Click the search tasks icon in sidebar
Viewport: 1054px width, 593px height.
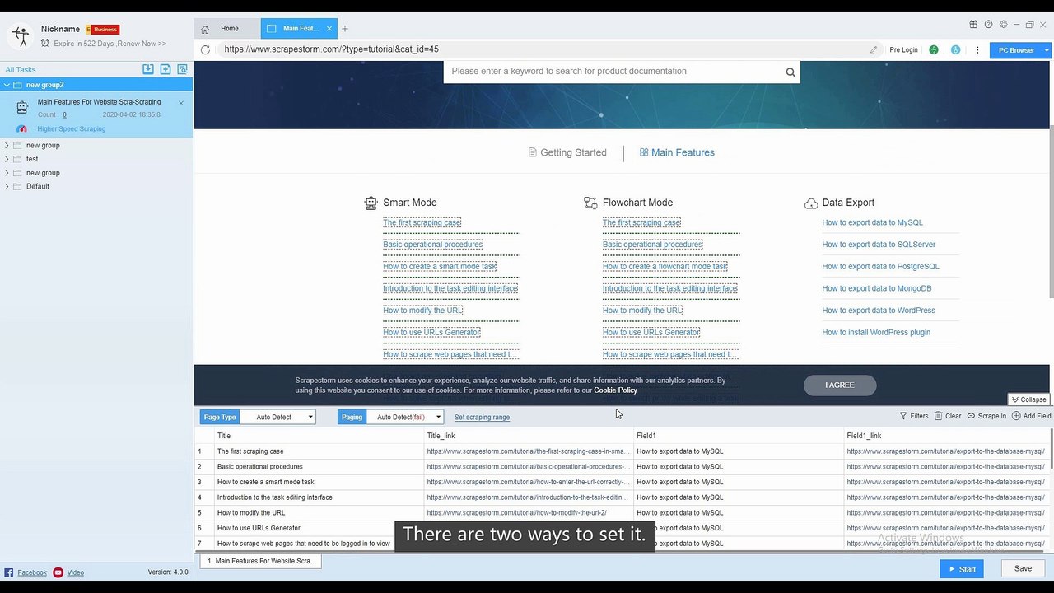pyautogui.click(x=183, y=69)
